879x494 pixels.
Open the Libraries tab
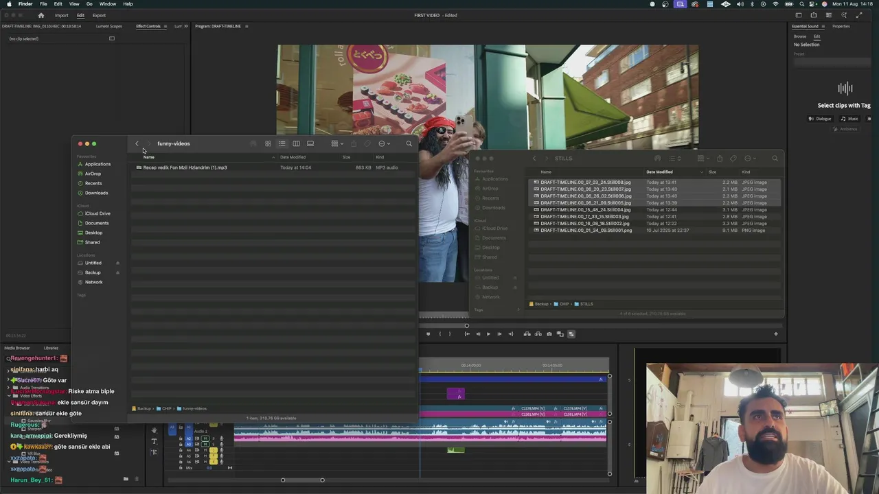51,348
